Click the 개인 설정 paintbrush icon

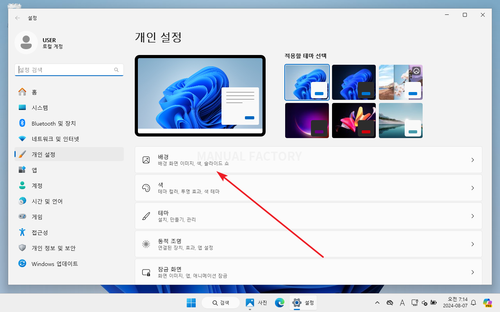22,154
